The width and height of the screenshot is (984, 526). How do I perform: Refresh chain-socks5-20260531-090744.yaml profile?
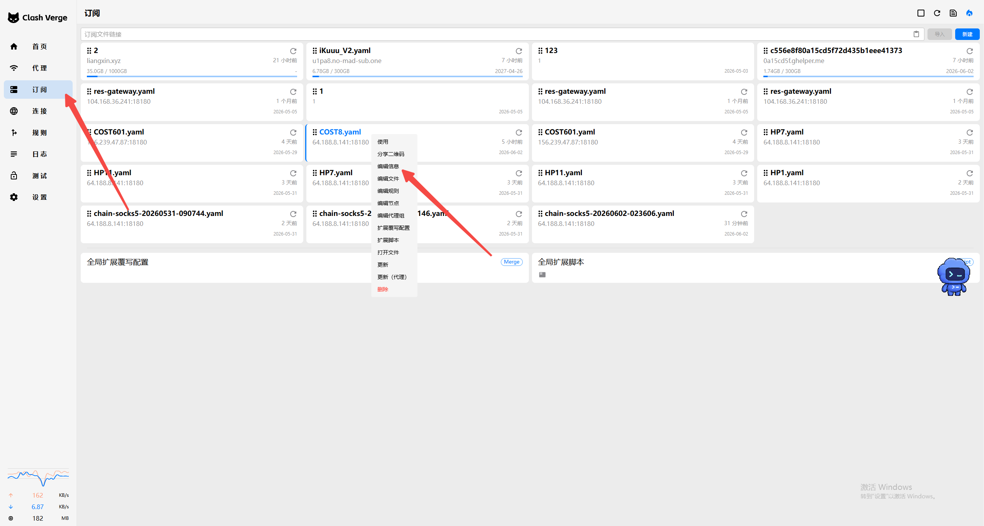pos(293,214)
